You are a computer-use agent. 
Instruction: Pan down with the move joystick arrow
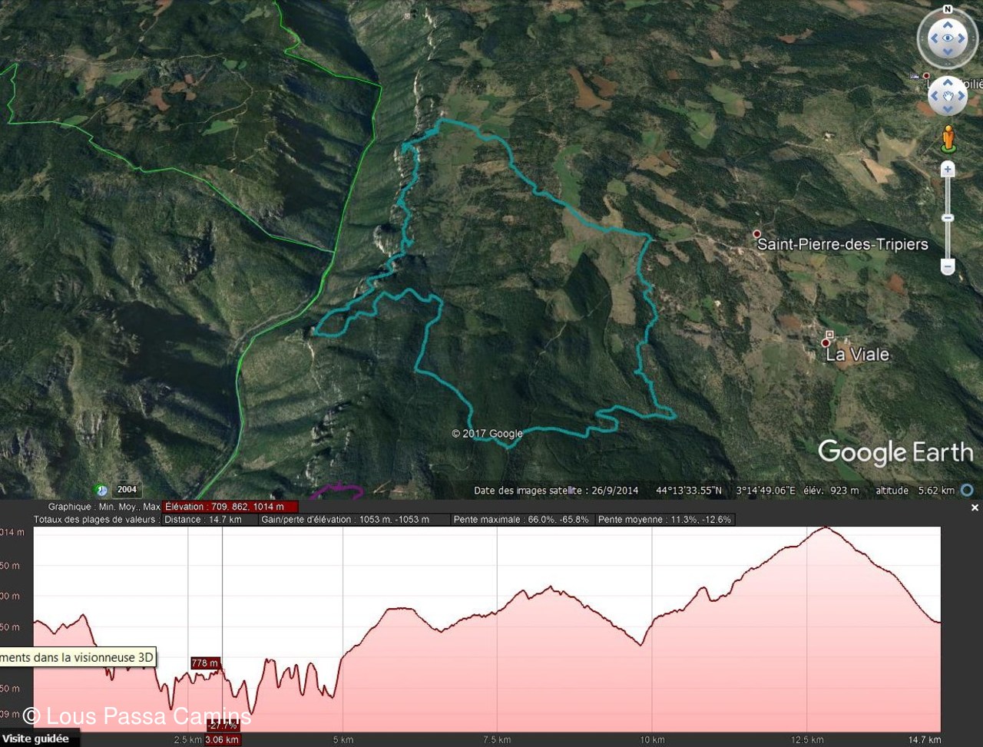tap(948, 110)
